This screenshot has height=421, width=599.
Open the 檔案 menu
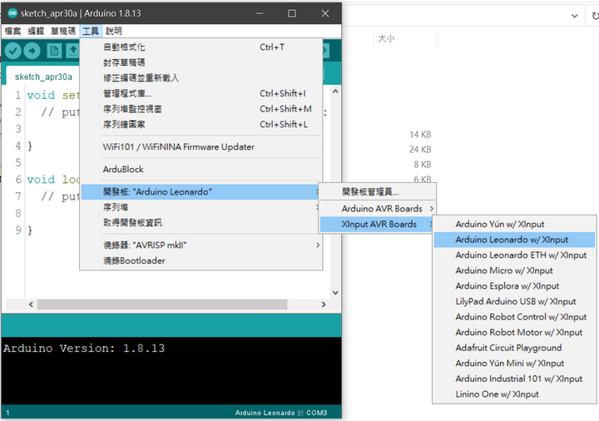12,31
